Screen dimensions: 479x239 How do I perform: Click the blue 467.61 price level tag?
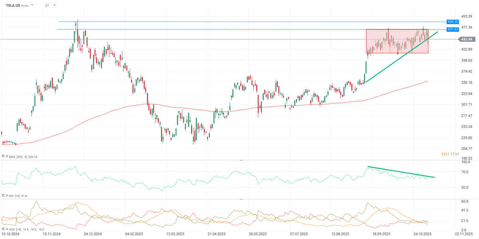tap(452, 29)
